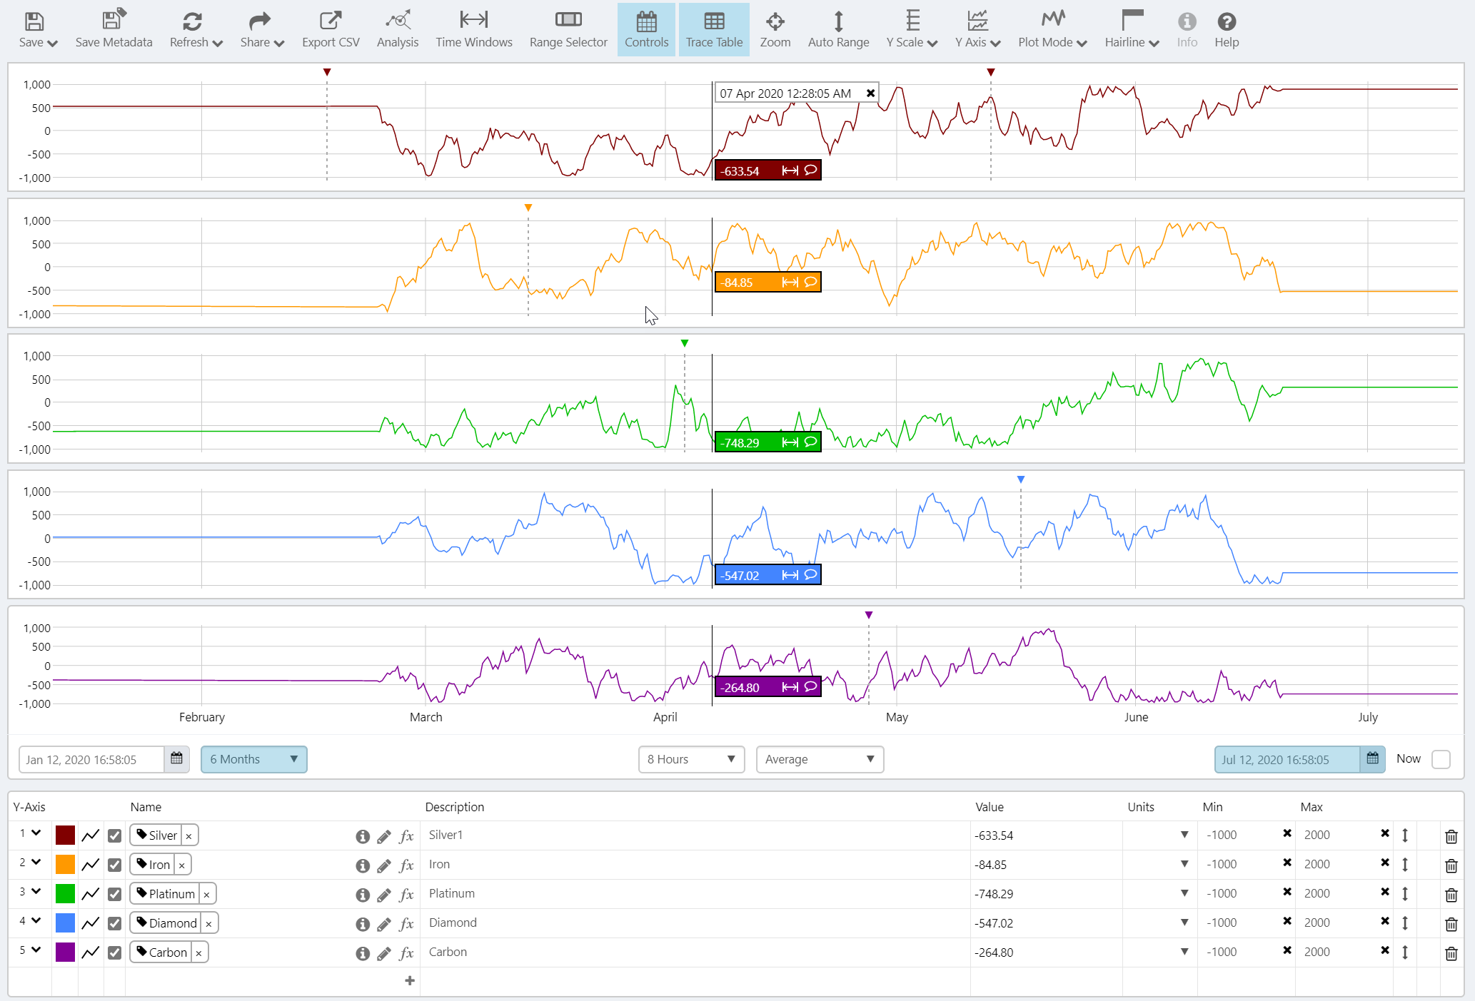Click the edit pencil for Platinum trace
Image resolution: width=1475 pixels, height=1001 pixels.
(x=384, y=895)
